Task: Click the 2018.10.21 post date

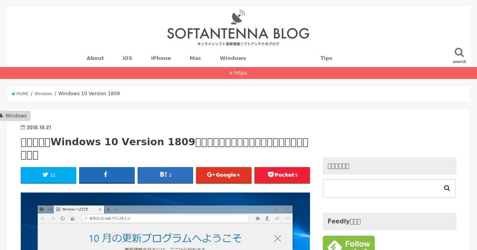Action: [x=39, y=127]
